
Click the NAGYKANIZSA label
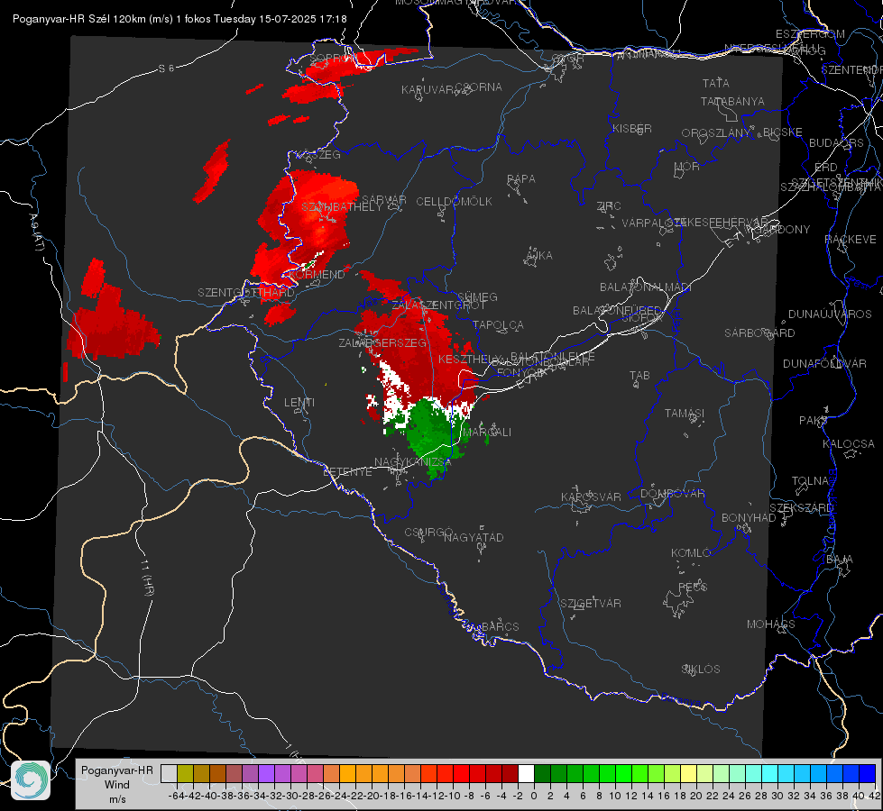tap(413, 462)
